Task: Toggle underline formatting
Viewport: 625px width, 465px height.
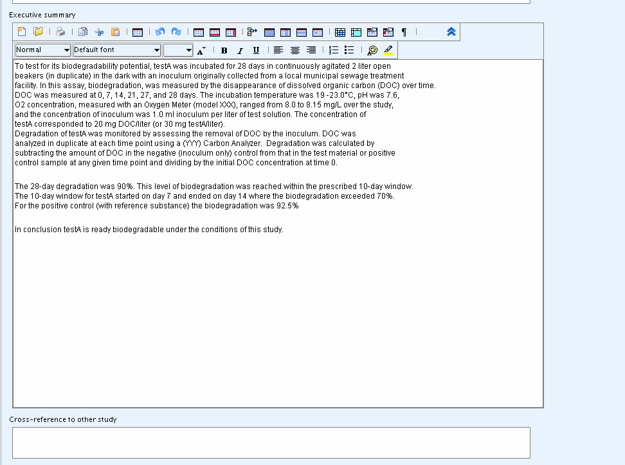Action: 256,50
